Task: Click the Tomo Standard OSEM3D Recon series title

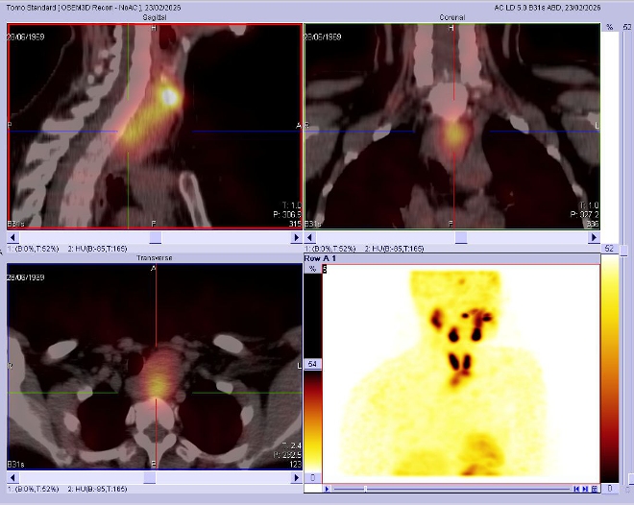Action: pos(93,8)
